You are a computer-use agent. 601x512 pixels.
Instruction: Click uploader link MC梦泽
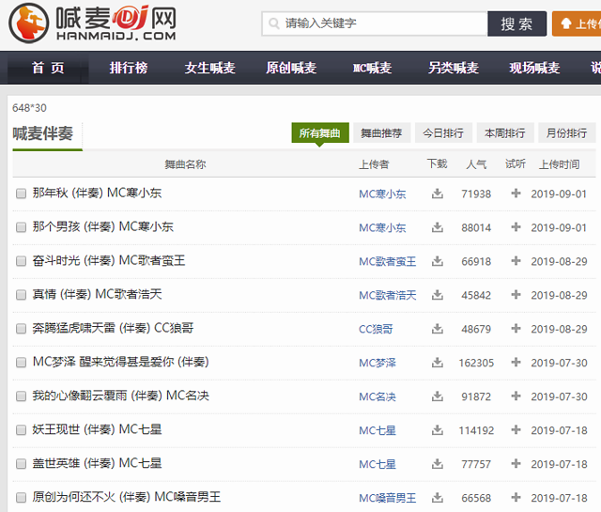click(378, 363)
